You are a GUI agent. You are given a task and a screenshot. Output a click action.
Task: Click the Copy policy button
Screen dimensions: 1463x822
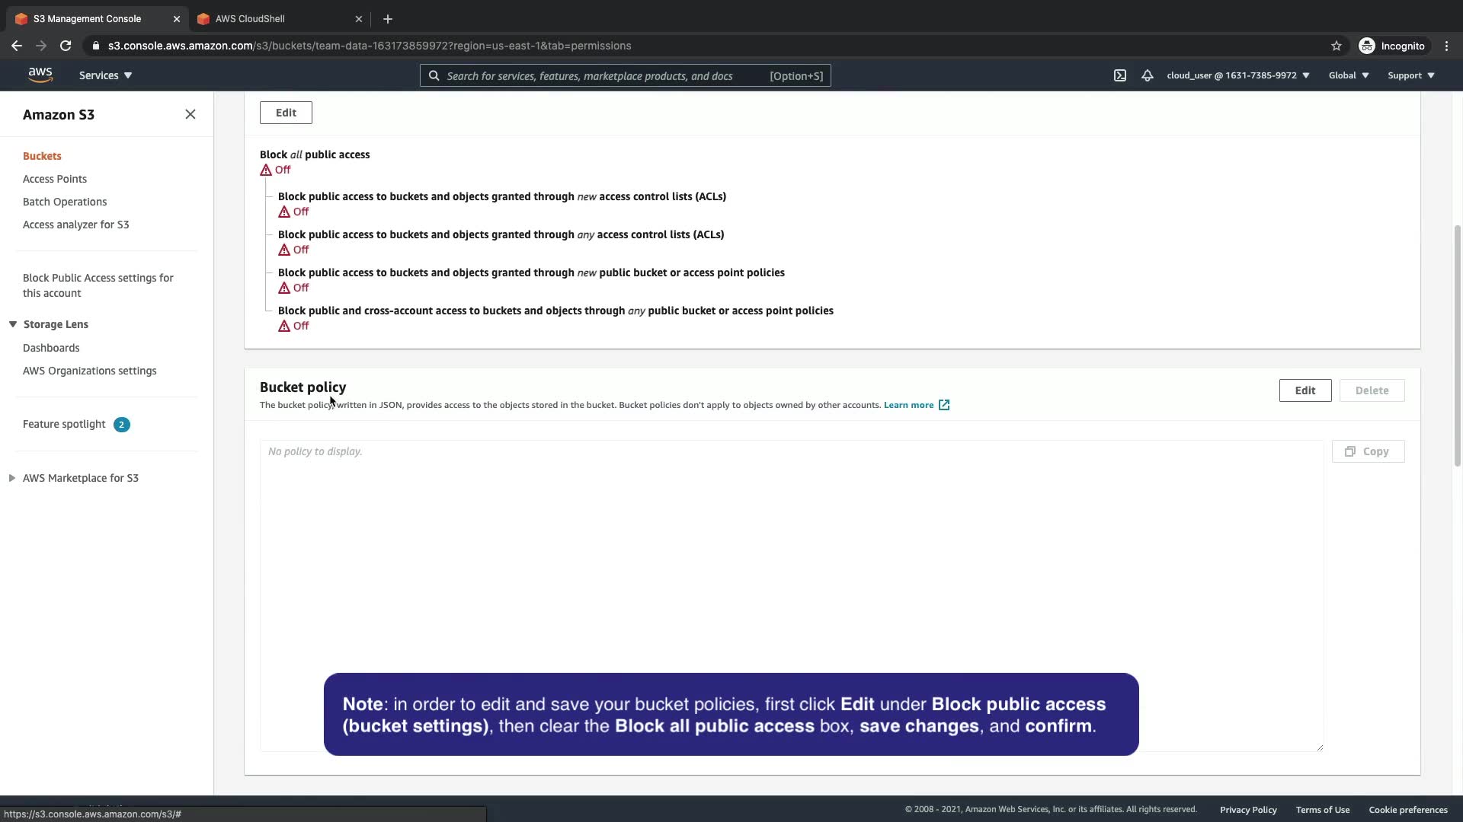click(x=1368, y=451)
